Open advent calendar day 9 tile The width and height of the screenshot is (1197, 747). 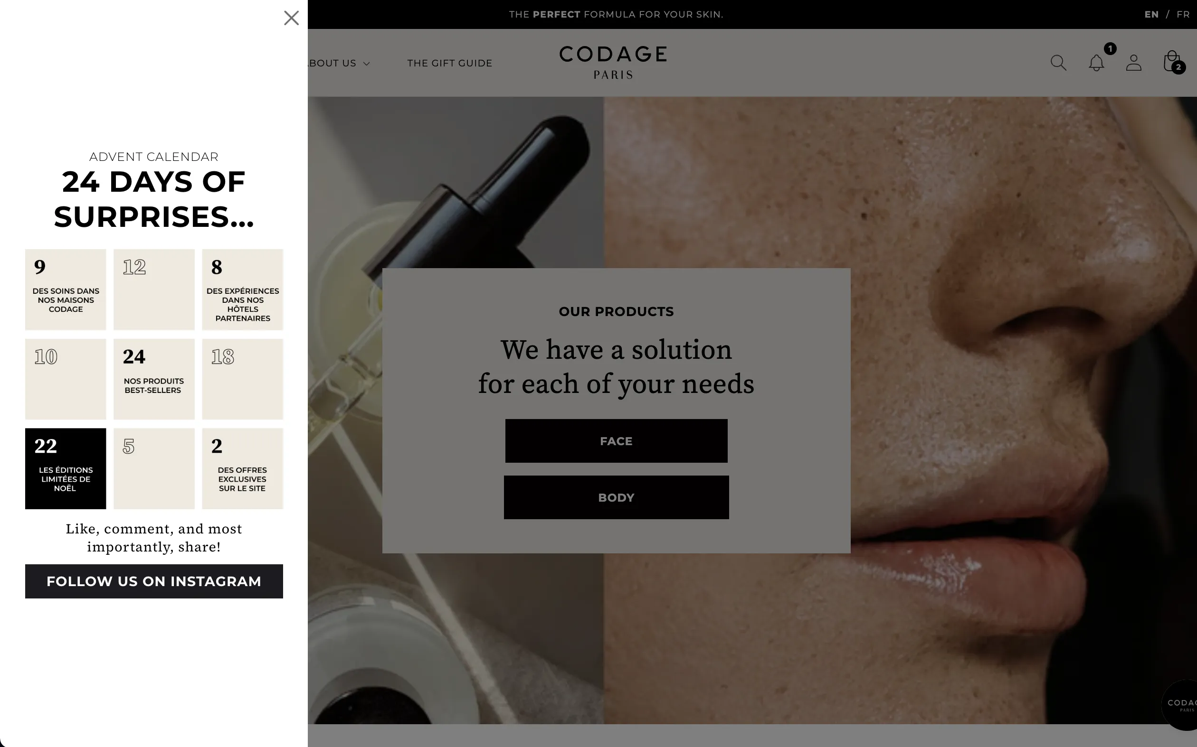[x=65, y=289]
